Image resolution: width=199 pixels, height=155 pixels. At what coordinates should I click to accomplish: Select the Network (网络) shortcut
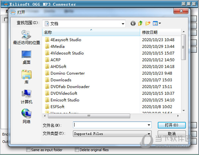[27, 116]
